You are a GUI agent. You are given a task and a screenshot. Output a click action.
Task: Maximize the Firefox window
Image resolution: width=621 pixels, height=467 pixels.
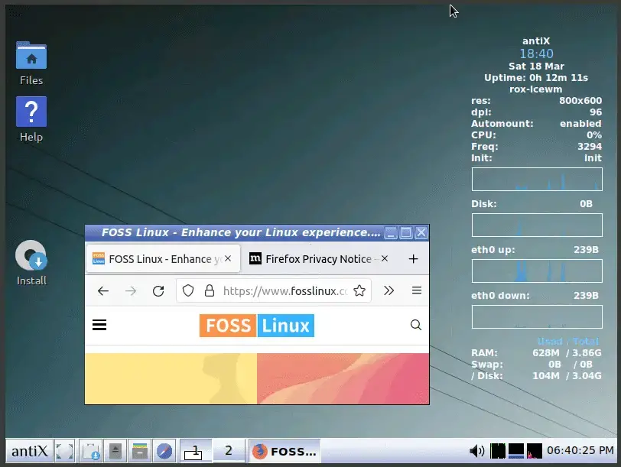click(406, 232)
